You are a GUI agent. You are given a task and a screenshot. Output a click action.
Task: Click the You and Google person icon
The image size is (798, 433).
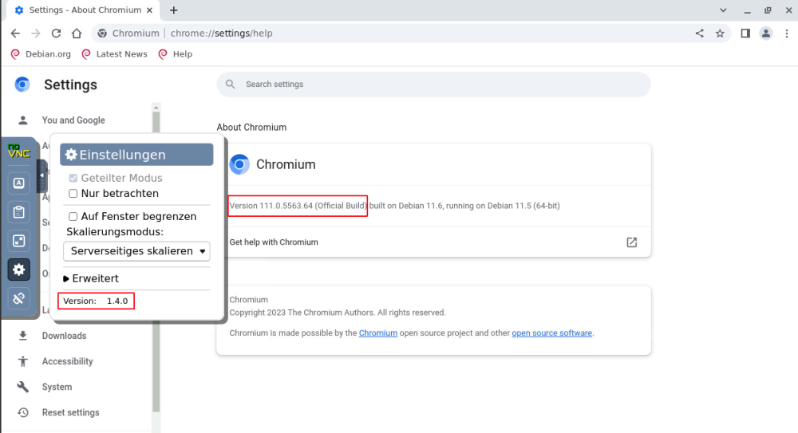(x=23, y=120)
